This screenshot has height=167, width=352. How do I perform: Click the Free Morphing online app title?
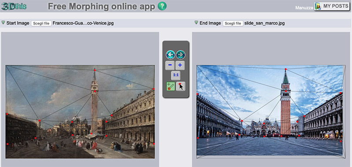102,7
